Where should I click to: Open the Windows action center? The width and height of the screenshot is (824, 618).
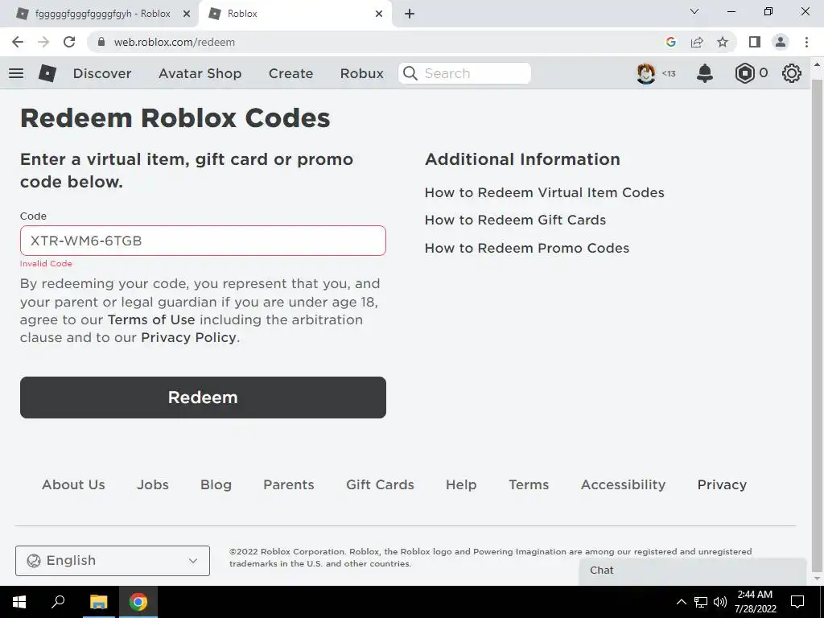tap(797, 602)
